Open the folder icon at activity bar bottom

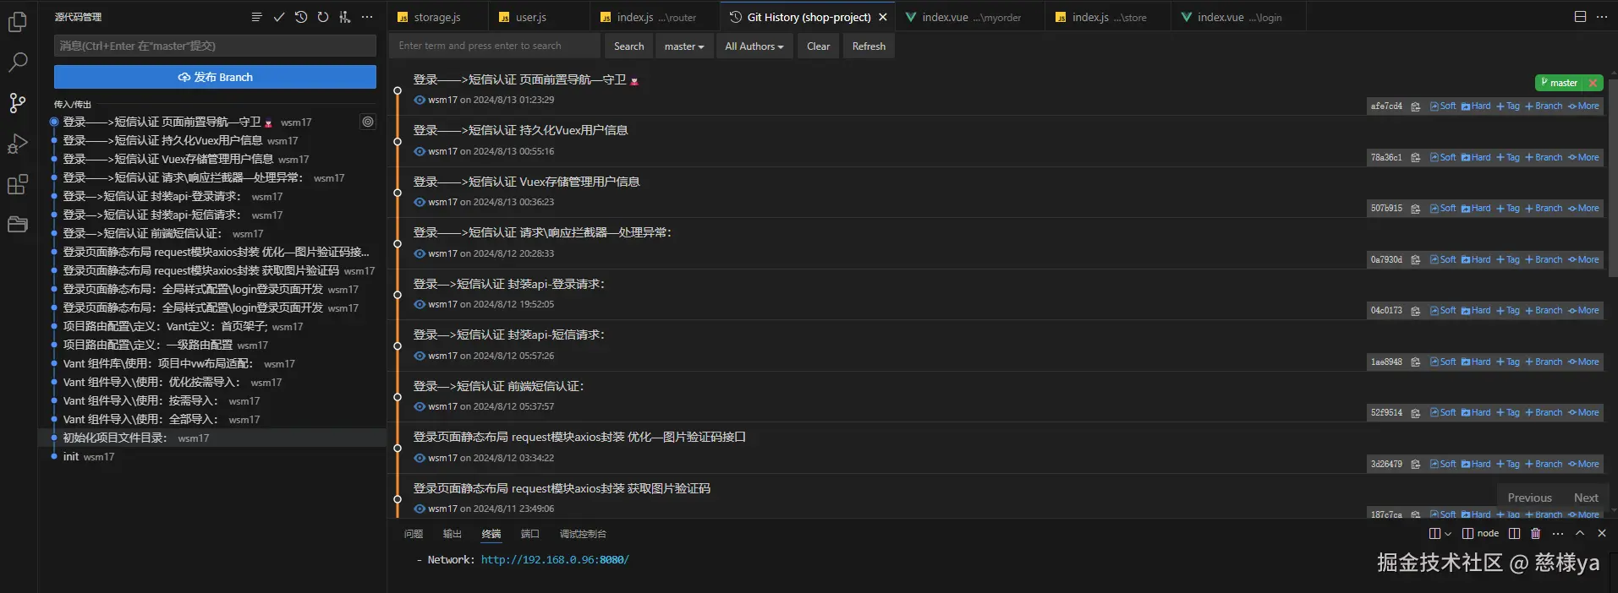18,225
